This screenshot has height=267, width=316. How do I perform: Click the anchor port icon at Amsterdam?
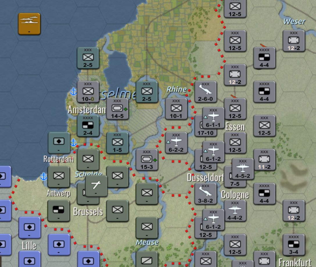(73, 92)
